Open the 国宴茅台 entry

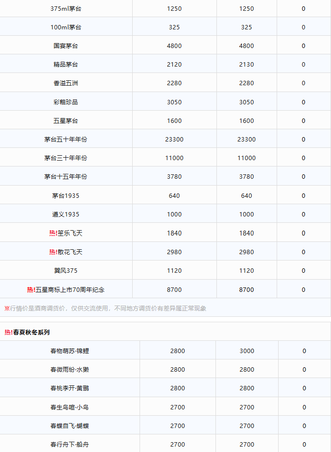coord(66,46)
